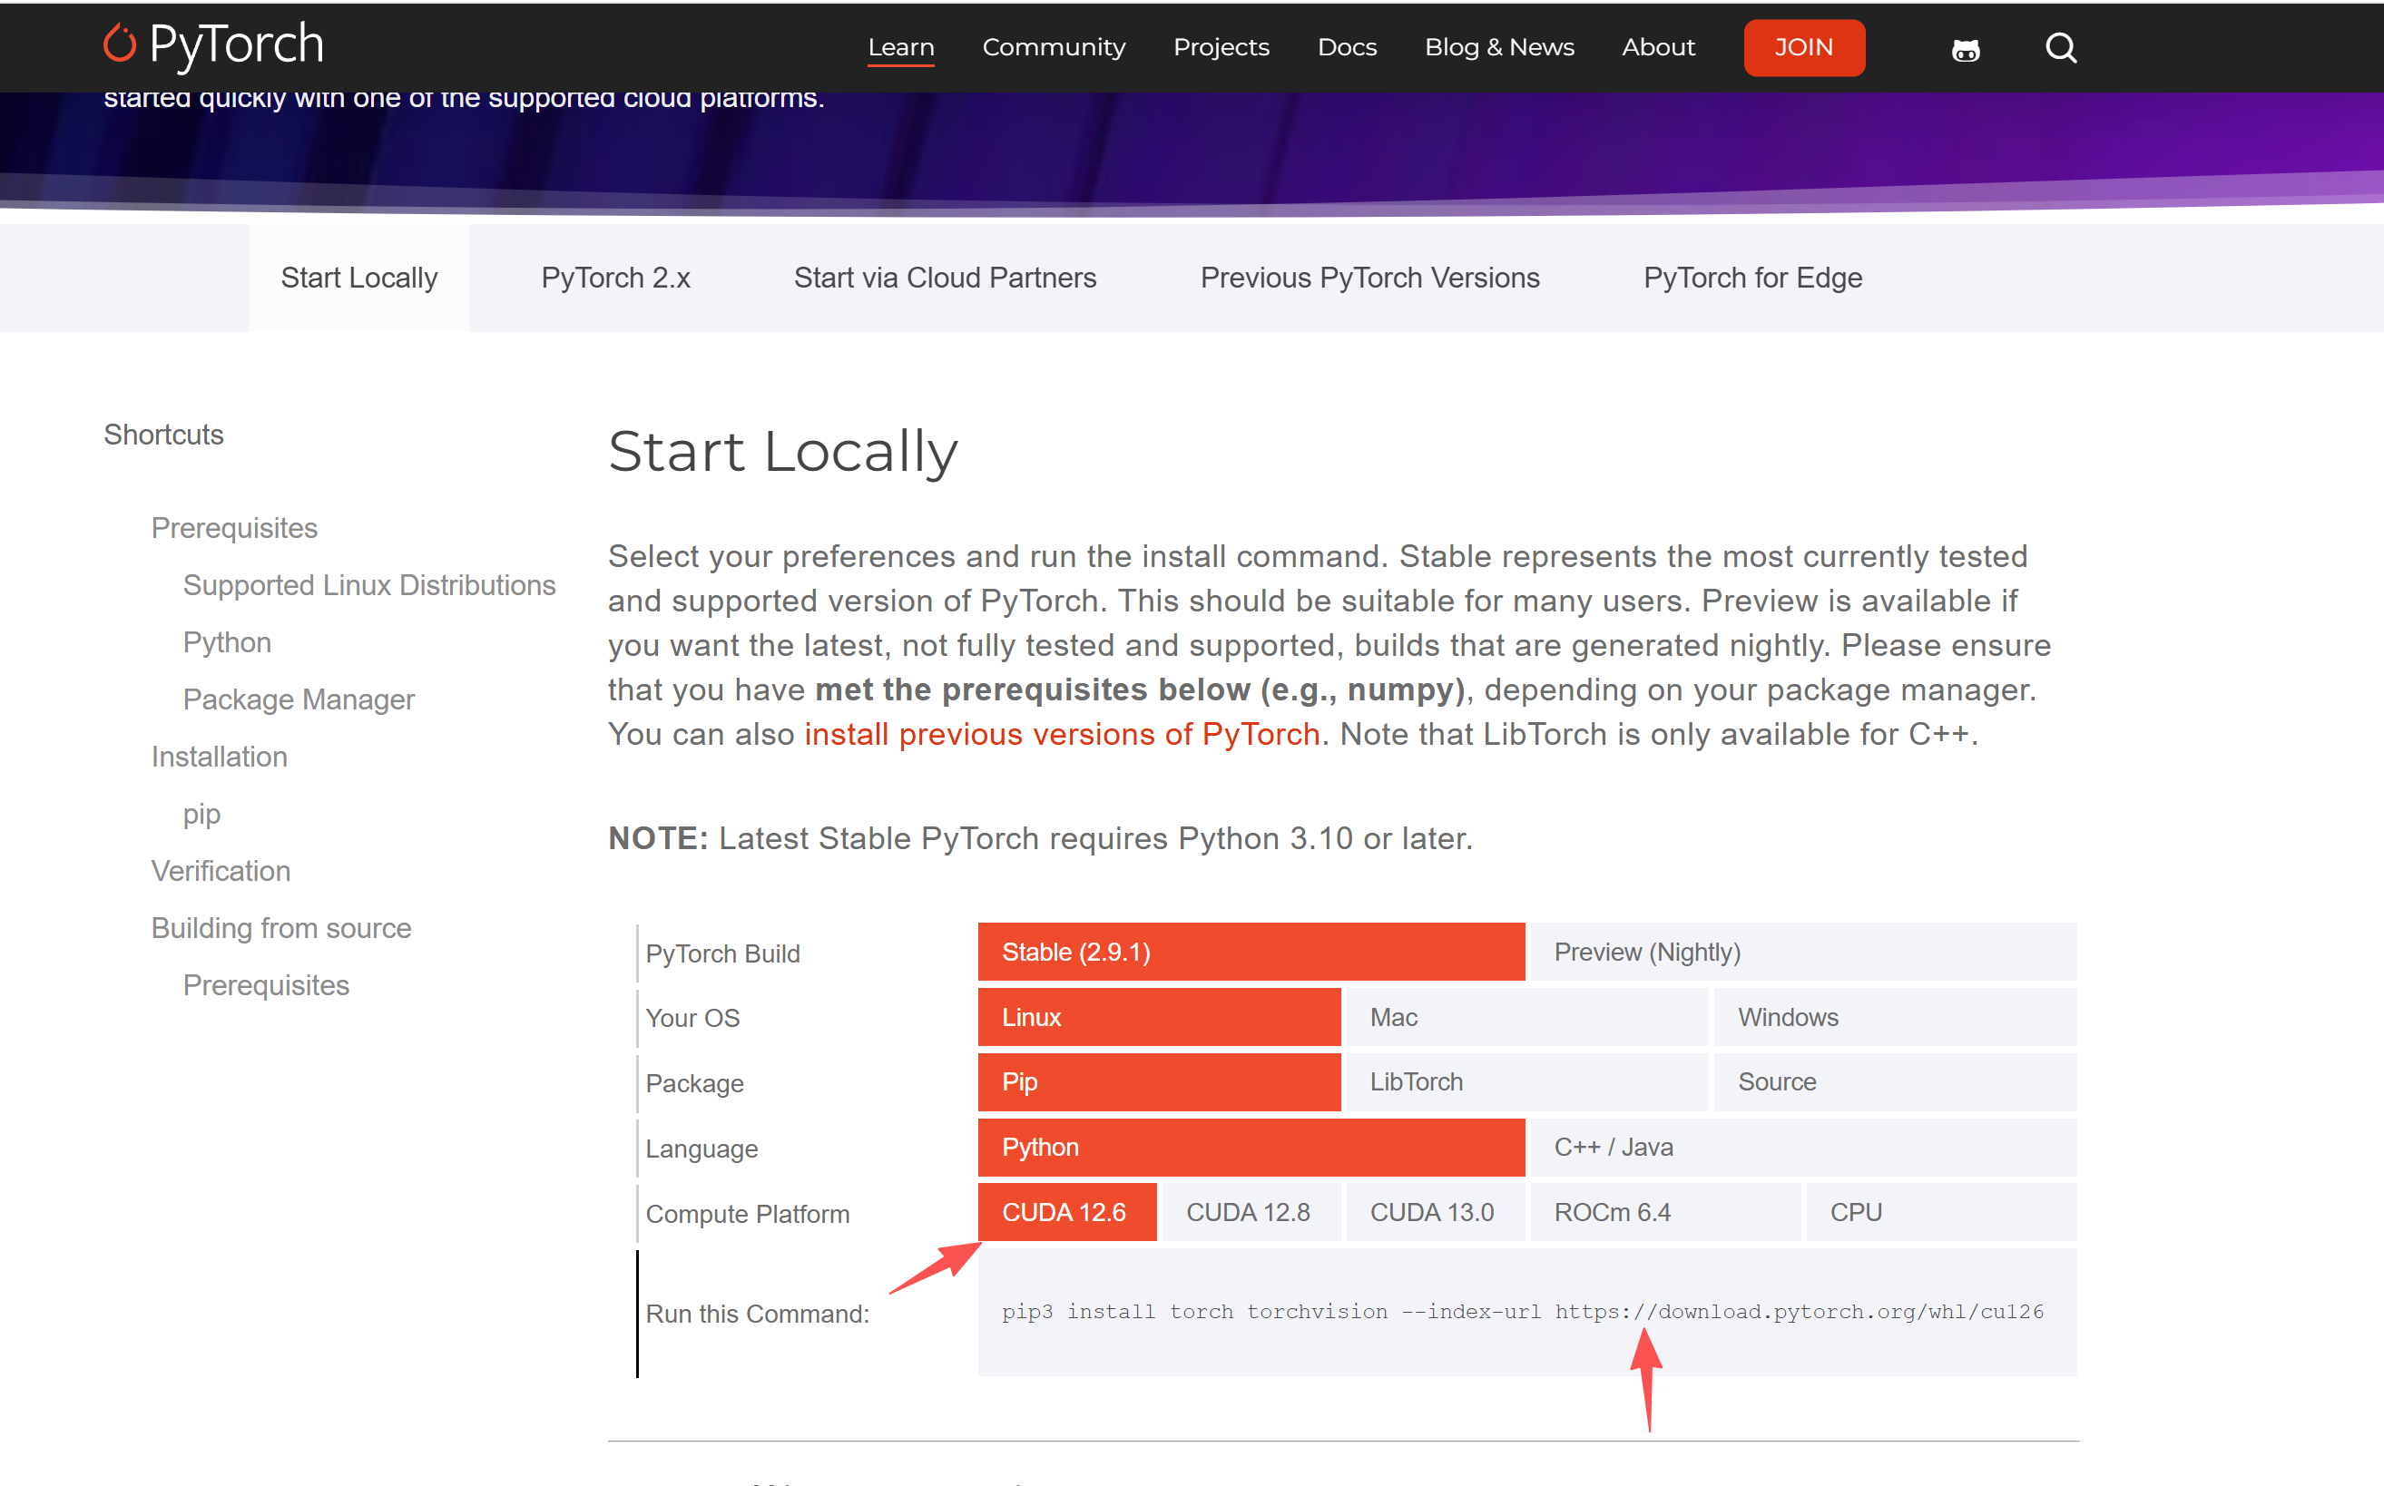Open the Learn menu

[x=900, y=47]
